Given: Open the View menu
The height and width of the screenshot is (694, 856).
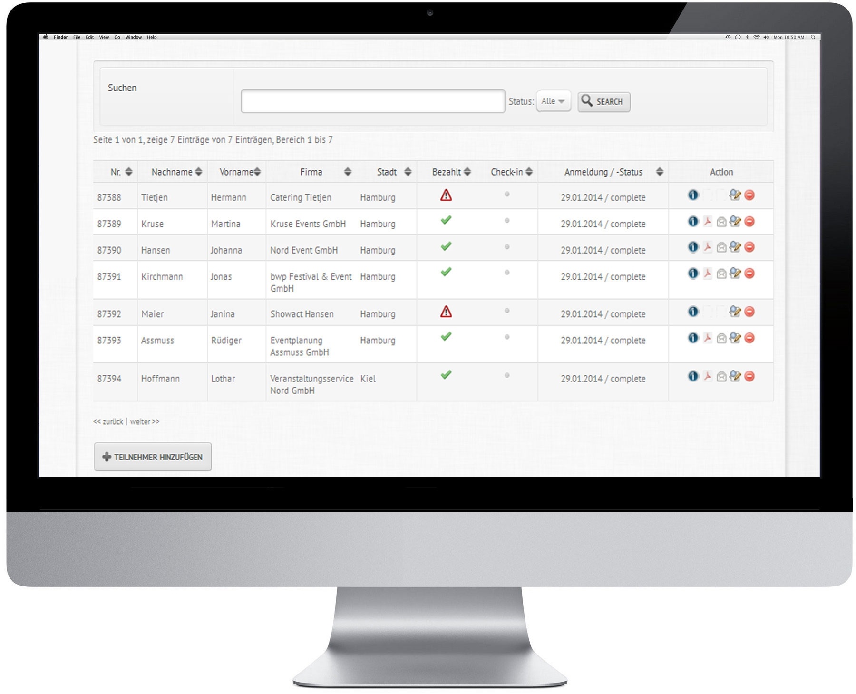Looking at the screenshot, I should pos(104,37).
